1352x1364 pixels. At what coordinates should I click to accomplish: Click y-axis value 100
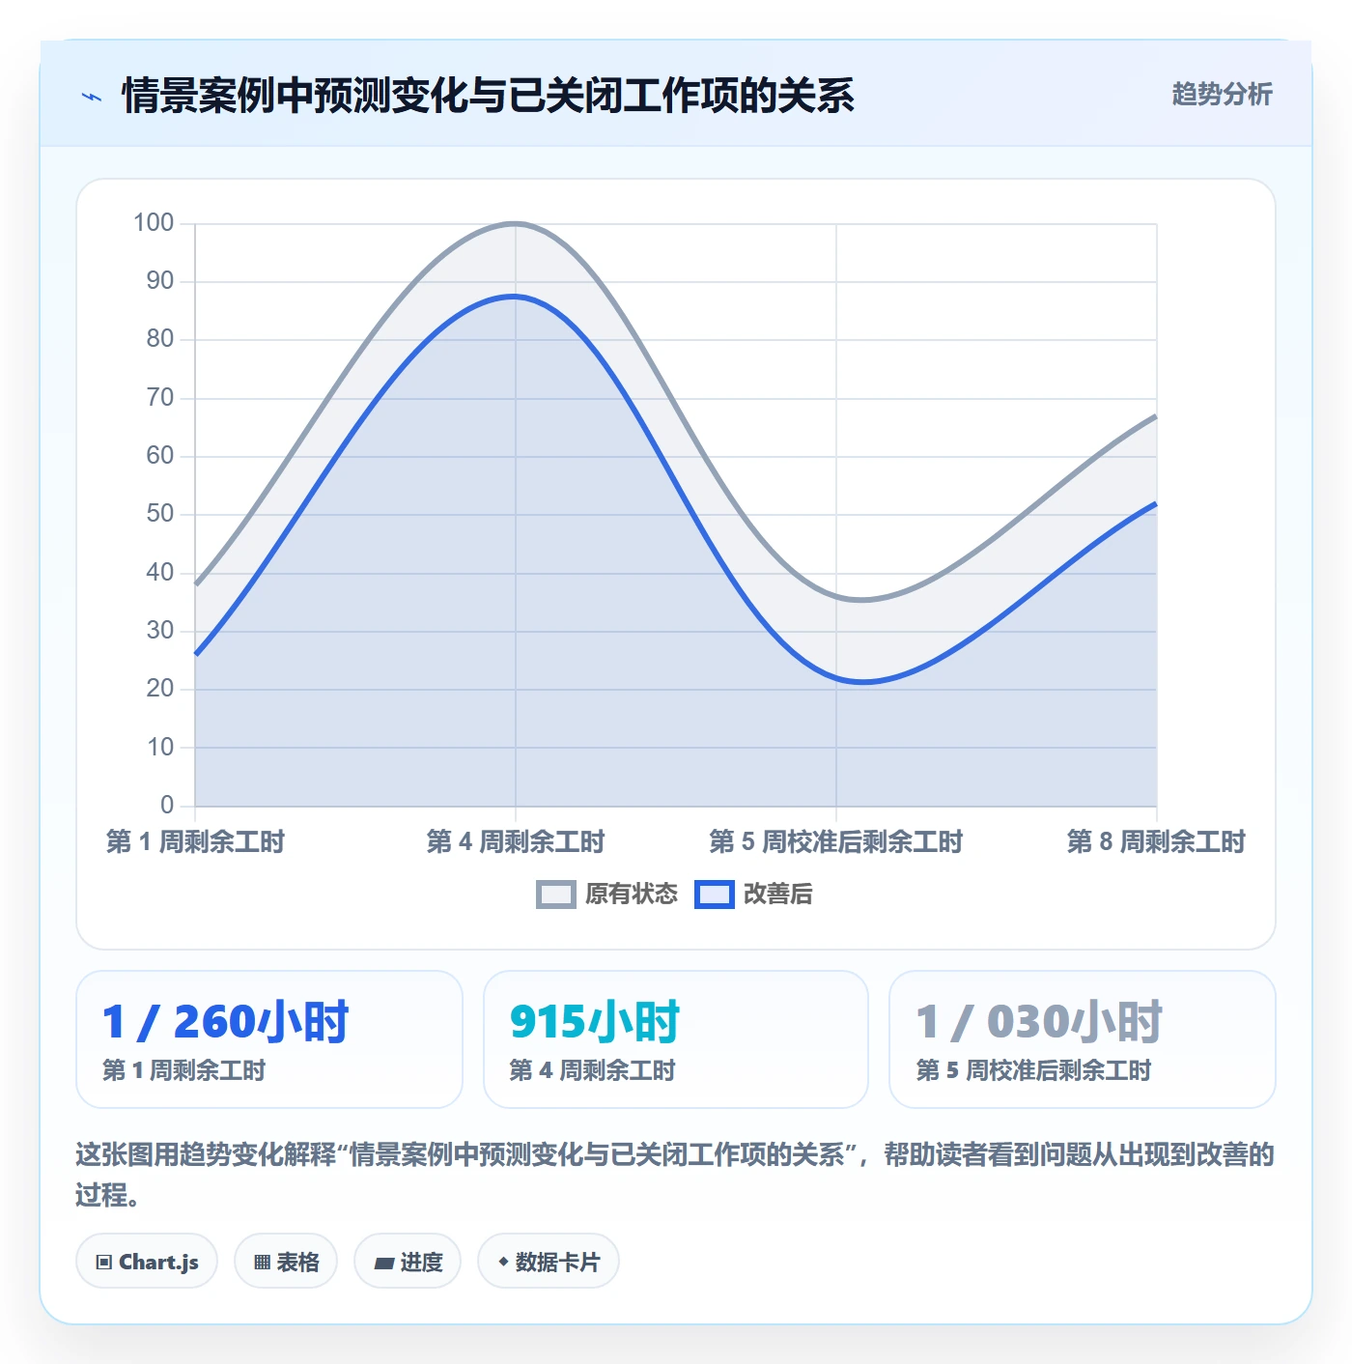coord(154,223)
